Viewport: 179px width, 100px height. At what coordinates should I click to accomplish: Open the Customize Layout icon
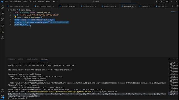167,2
